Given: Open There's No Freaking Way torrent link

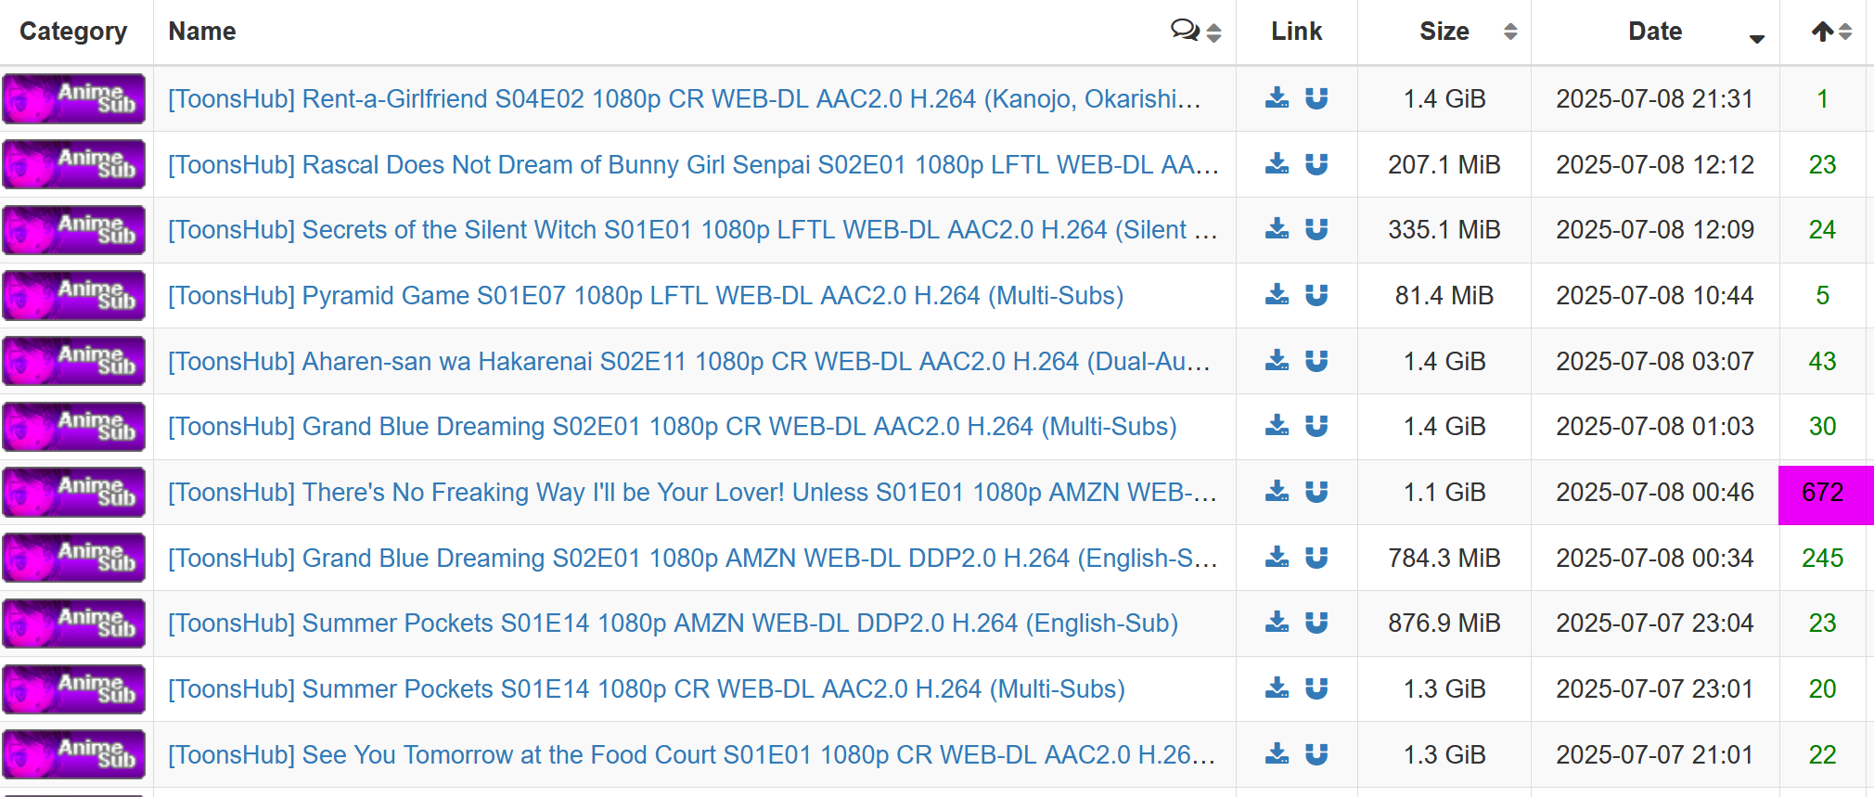Looking at the screenshot, I should coord(693,492).
